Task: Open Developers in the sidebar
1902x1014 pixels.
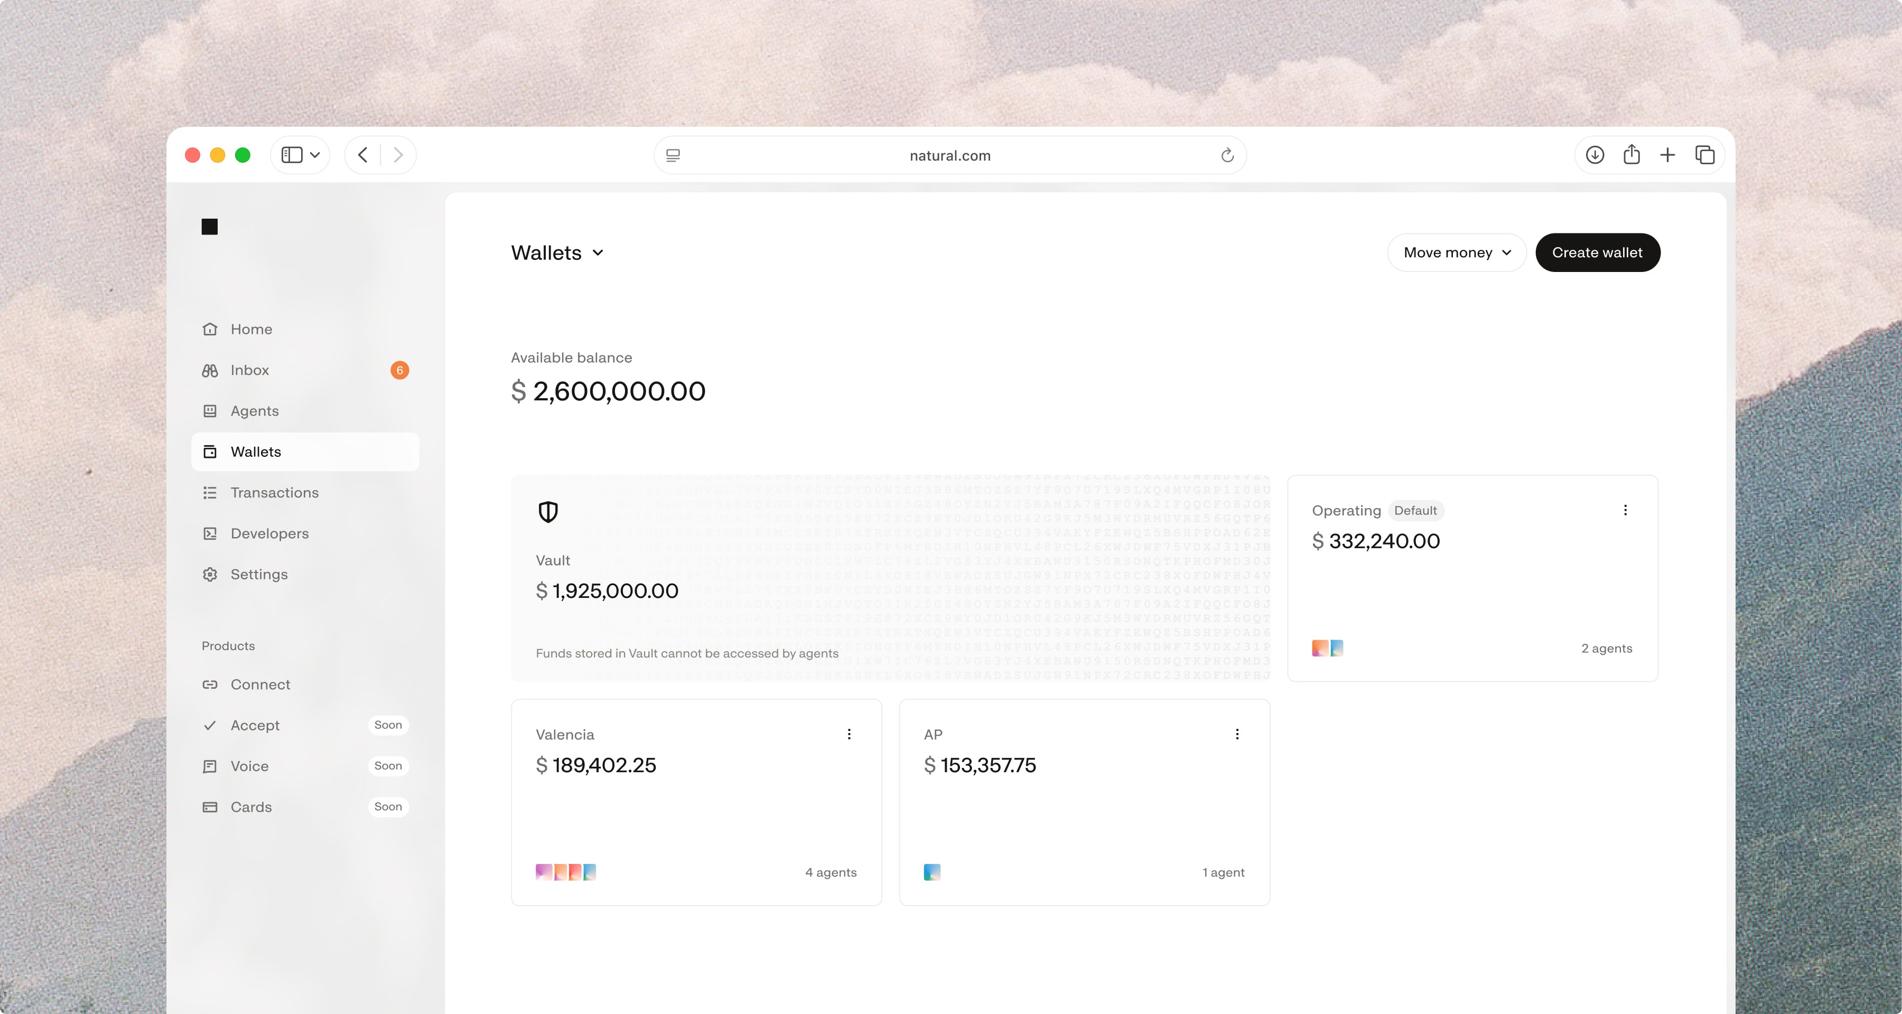Action: tap(305, 533)
